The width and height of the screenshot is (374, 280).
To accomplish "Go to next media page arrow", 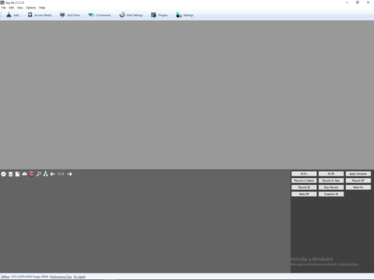I will coord(69,174).
